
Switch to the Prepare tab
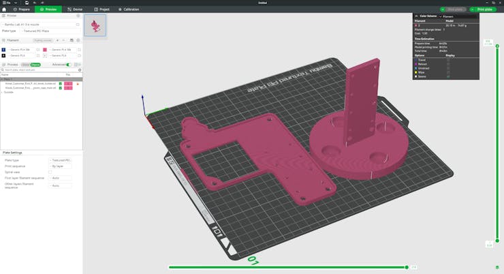coord(20,10)
